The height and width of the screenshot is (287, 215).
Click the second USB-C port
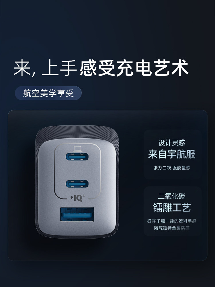tap(77, 184)
